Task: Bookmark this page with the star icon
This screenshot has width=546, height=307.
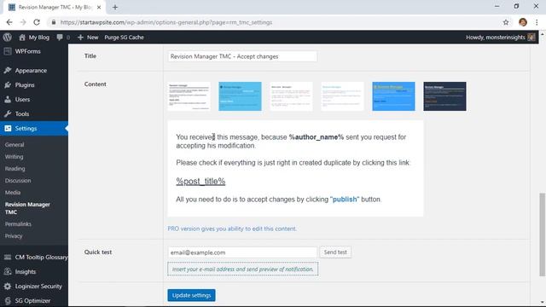Action: click(x=506, y=22)
